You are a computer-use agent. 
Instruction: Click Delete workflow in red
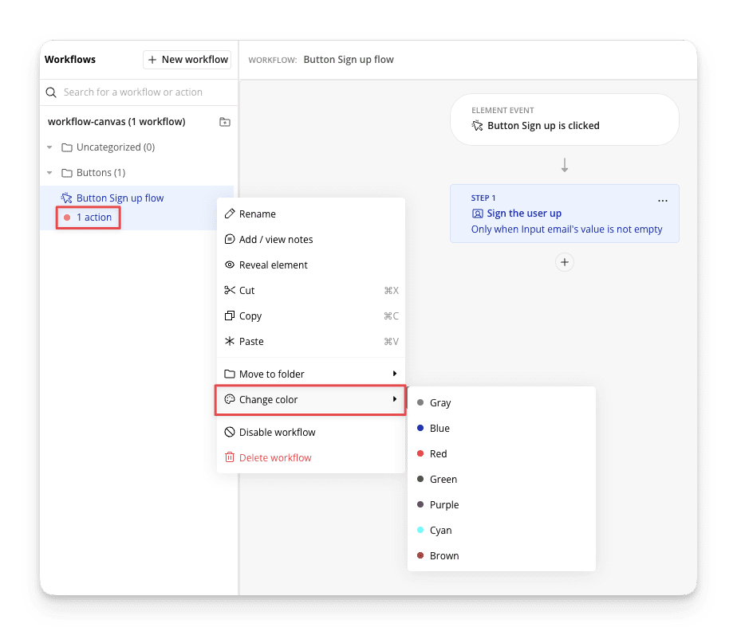click(274, 458)
